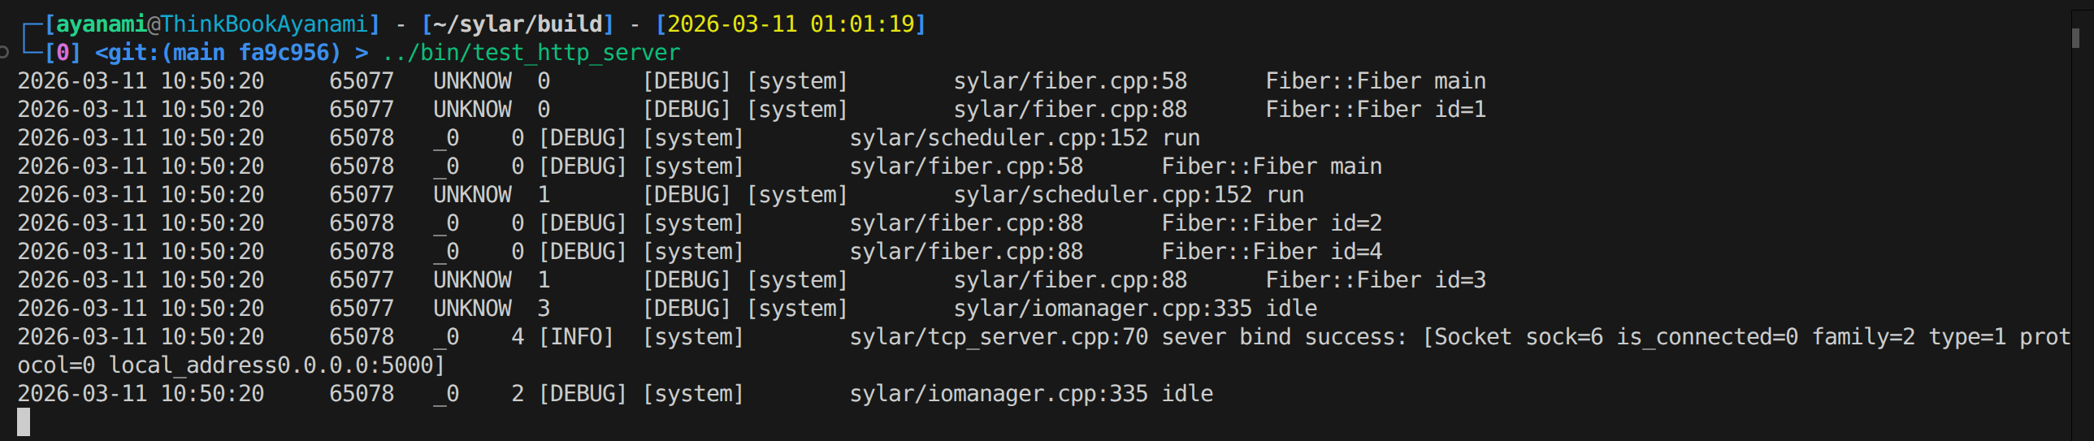
Task: Open the iomanager.cpp:335 link in the last log line
Action: [x=998, y=394]
